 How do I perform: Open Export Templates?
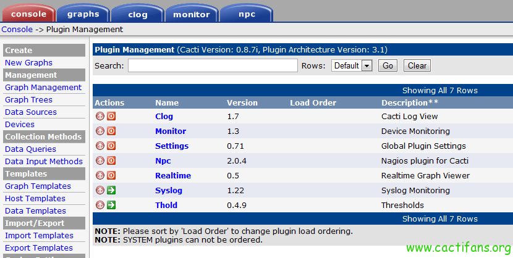(38, 248)
